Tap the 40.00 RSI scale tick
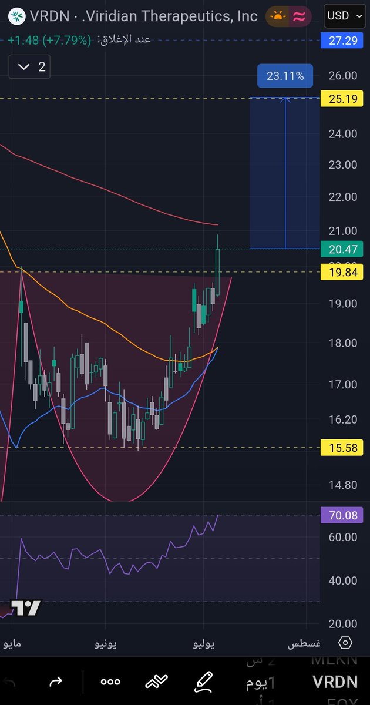Image resolution: width=370 pixels, height=705 pixels. click(x=343, y=580)
